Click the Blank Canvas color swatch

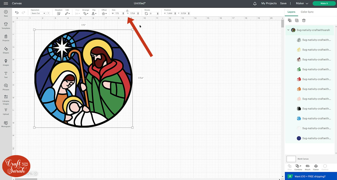point(291,159)
